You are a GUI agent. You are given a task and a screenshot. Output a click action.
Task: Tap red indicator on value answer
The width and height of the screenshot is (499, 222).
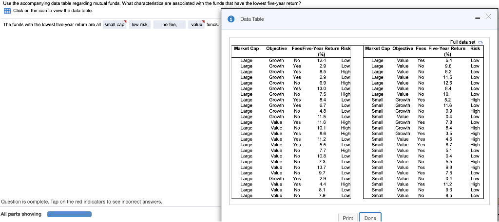click(203, 22)
